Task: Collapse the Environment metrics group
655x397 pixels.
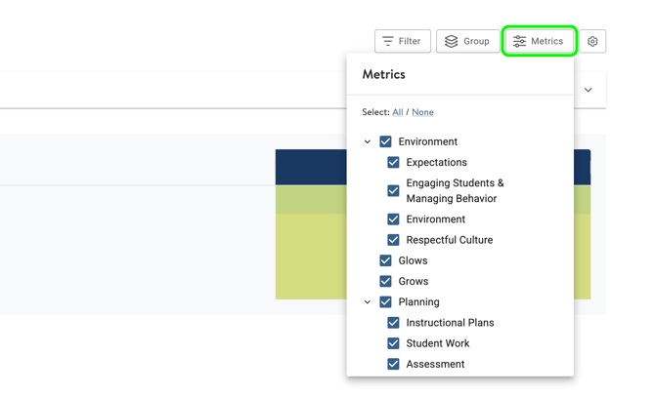Action: click(x=368, y=142)
